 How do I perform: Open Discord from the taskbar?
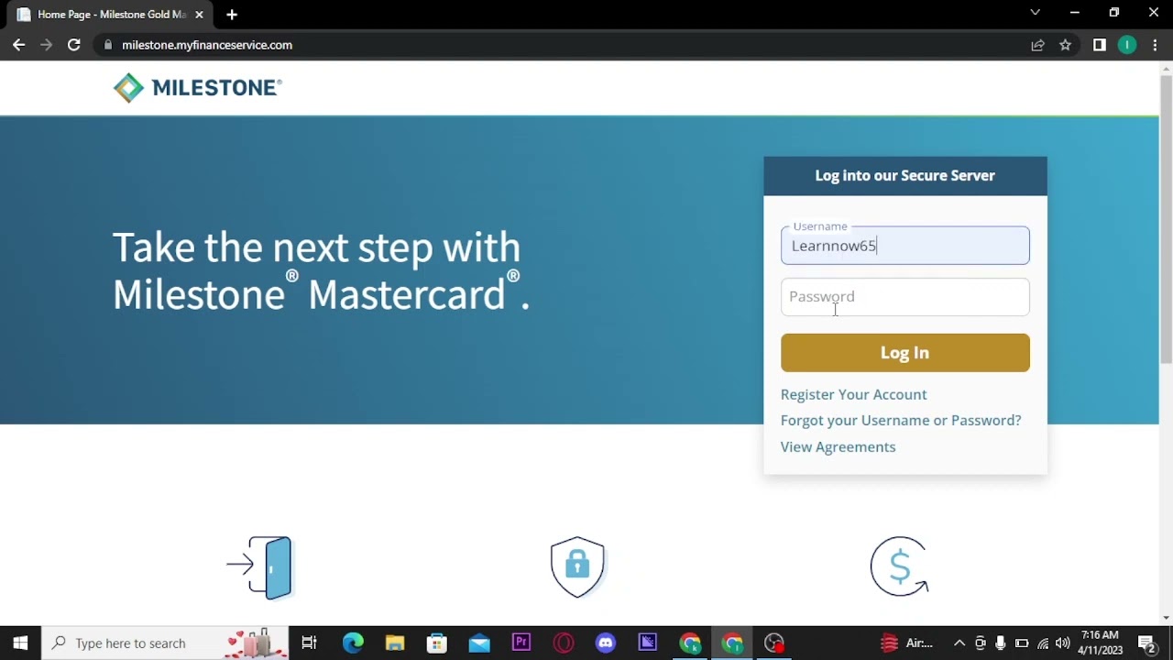click(606, 643)
